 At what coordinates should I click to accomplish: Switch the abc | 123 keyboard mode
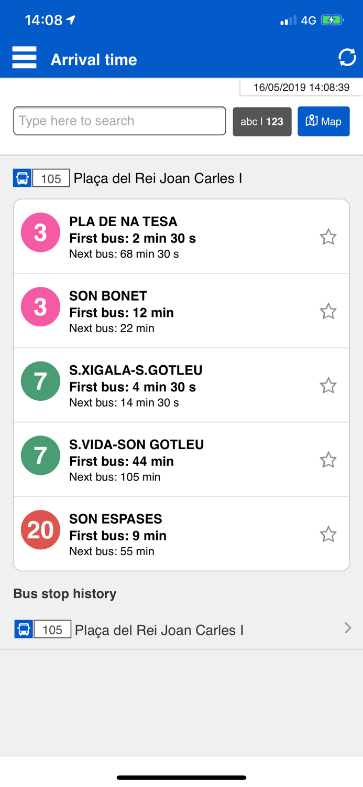tap(262, 121)
